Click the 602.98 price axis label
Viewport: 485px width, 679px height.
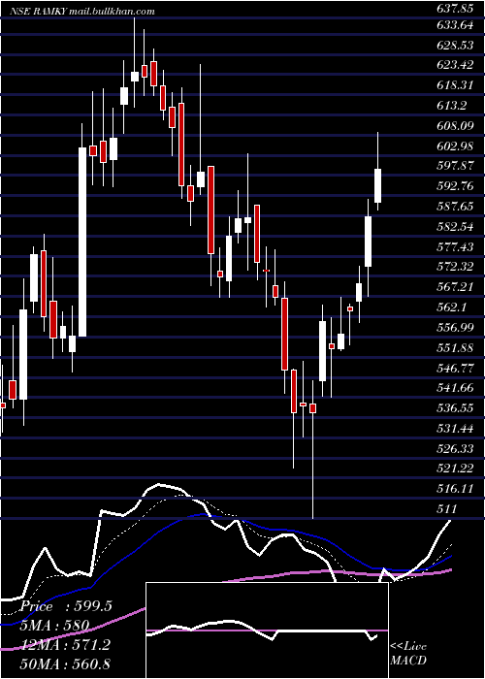[455, 145]
